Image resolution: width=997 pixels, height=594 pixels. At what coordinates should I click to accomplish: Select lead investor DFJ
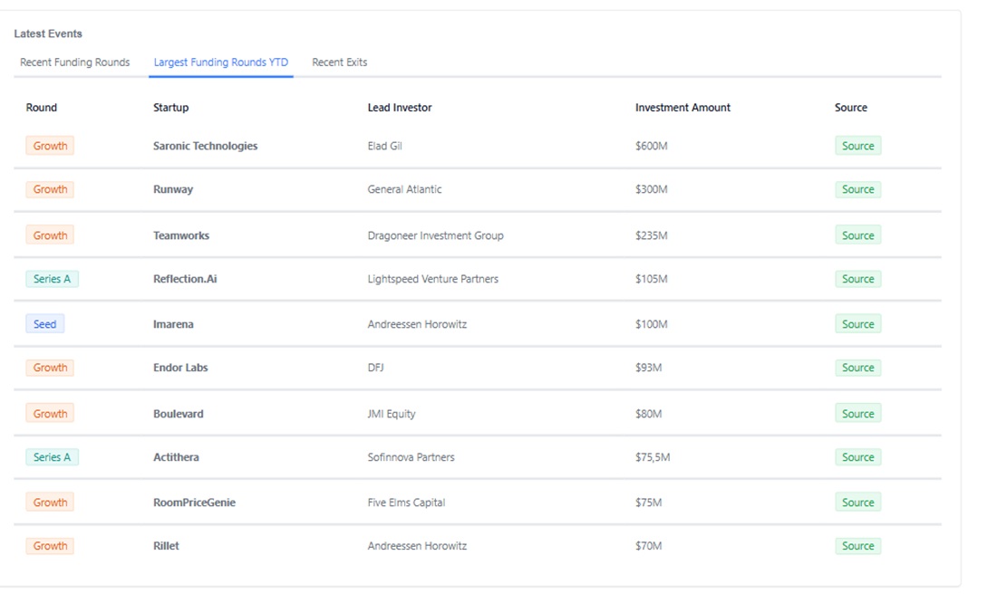click(x=376, y=368)
